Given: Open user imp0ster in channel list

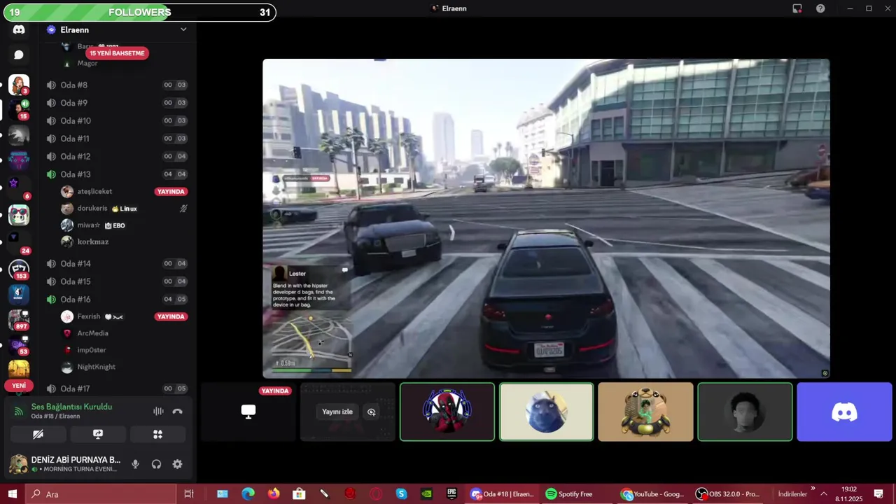Looking at the screenshot, I should 92,350.
